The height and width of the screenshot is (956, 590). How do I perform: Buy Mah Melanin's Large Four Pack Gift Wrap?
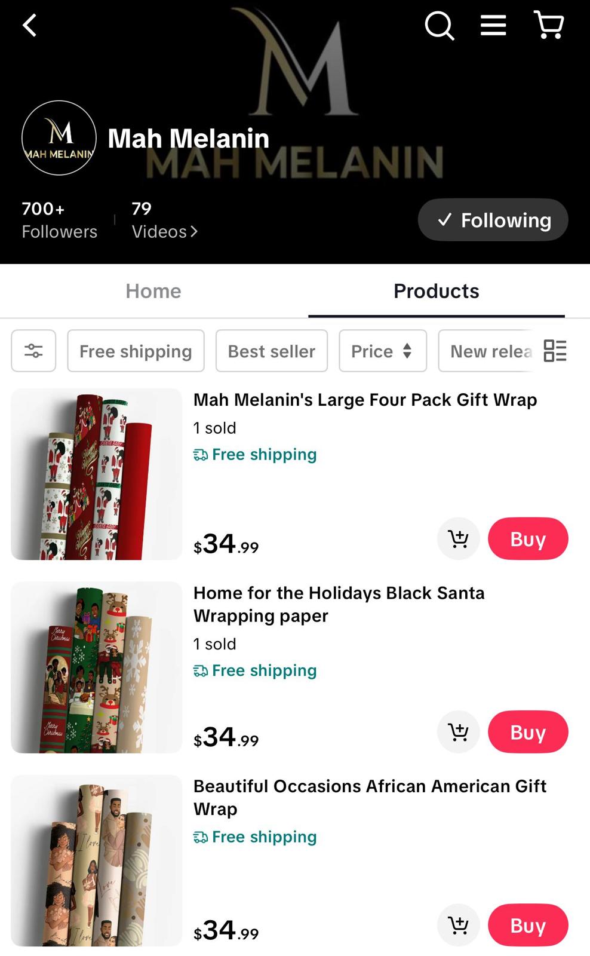tap(528, 539)
